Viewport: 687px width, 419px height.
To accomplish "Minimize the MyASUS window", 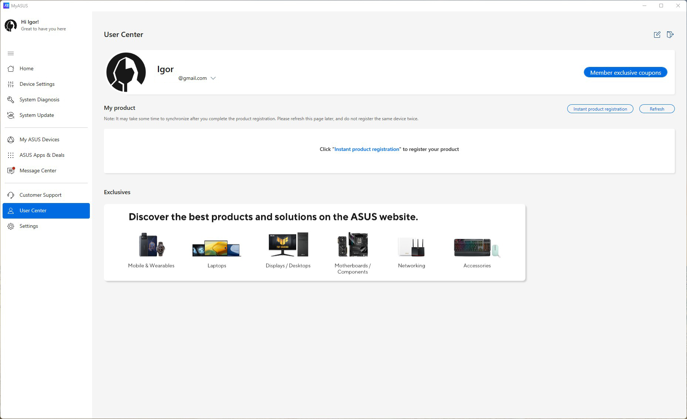I will click(644, 6).
